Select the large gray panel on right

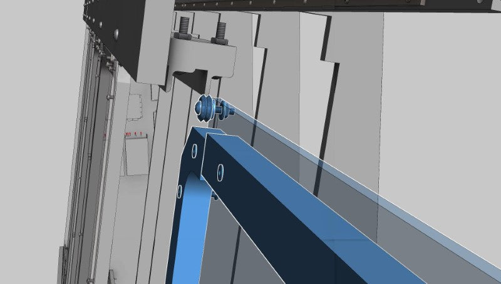(438, 125)
